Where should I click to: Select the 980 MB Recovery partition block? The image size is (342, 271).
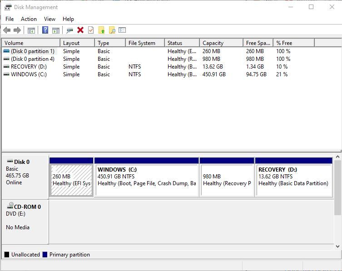(227, 180)
